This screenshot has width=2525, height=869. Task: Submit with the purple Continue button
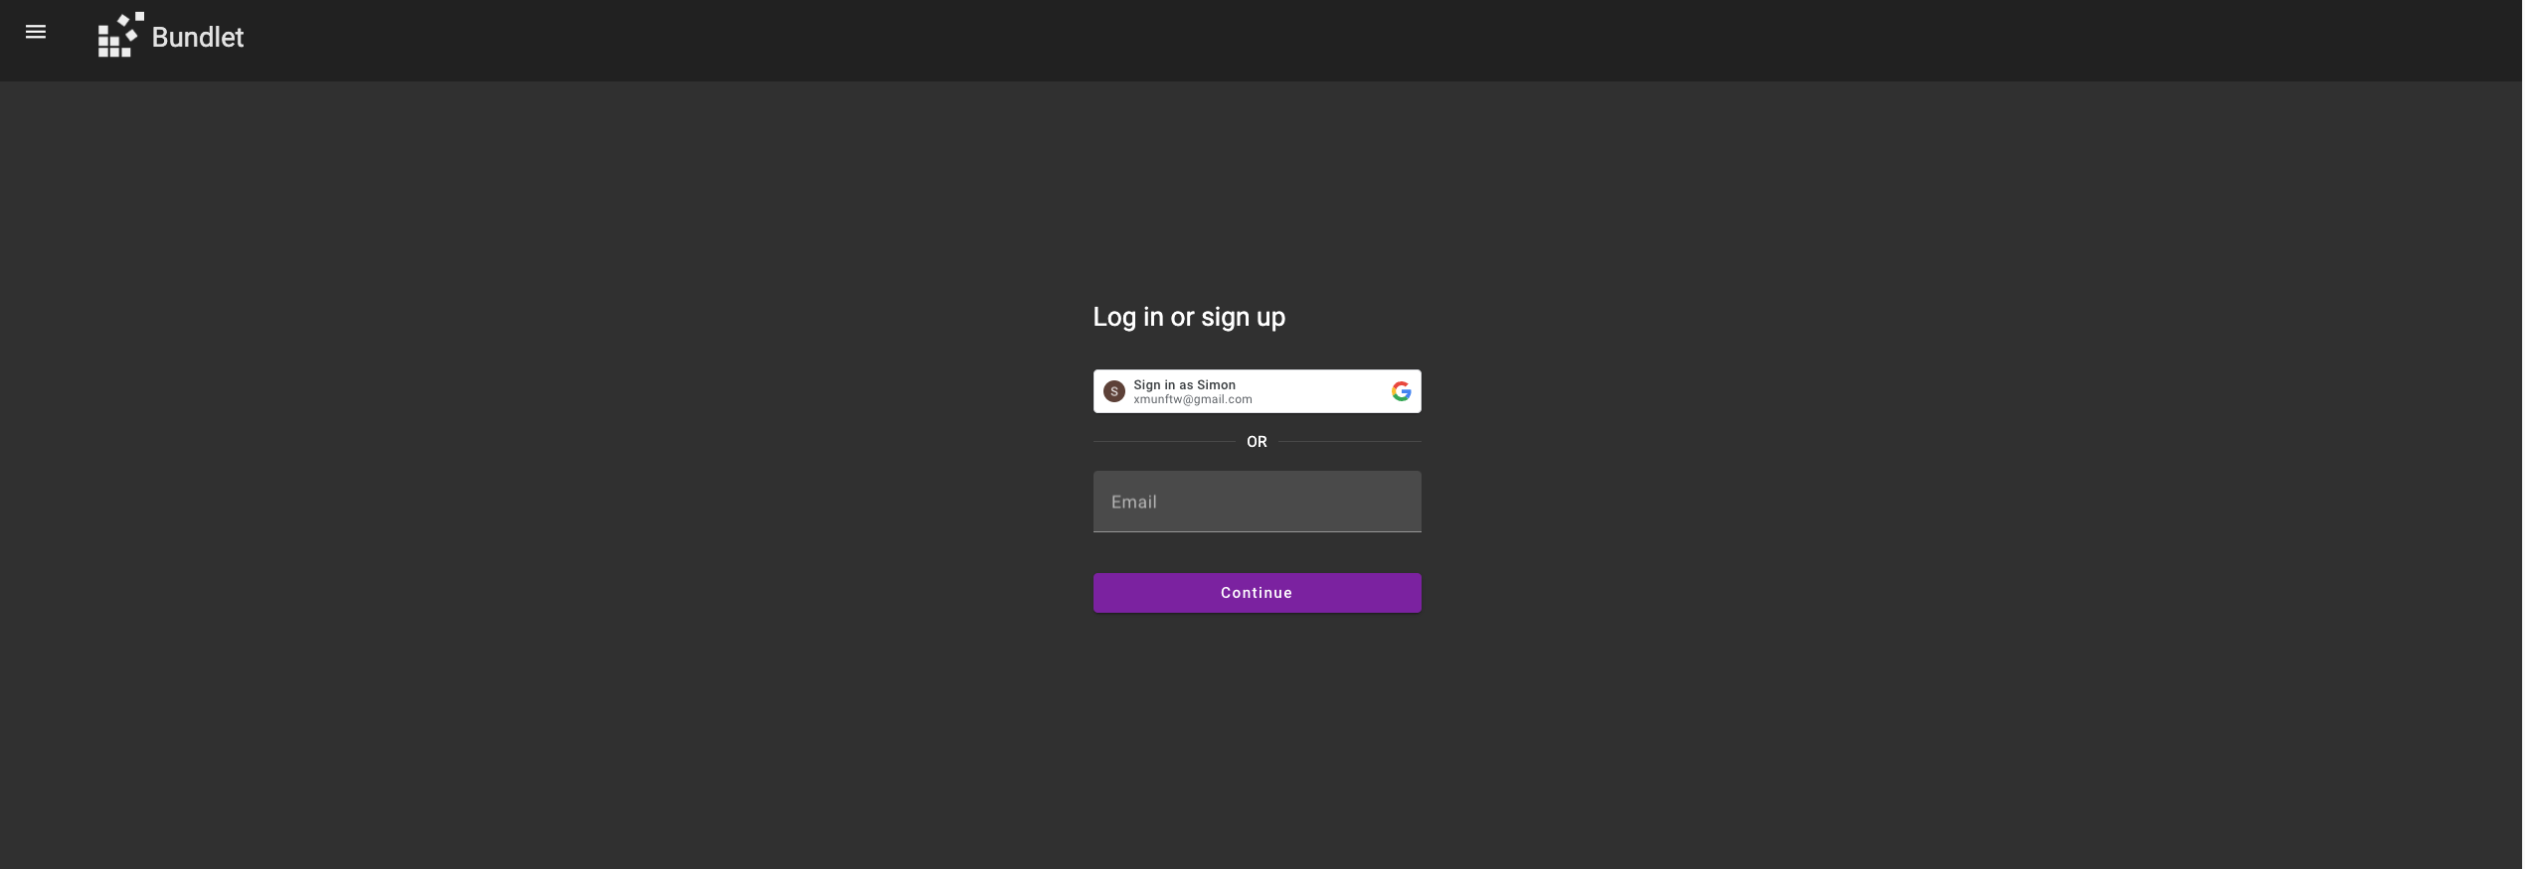tap(1257, 593)
